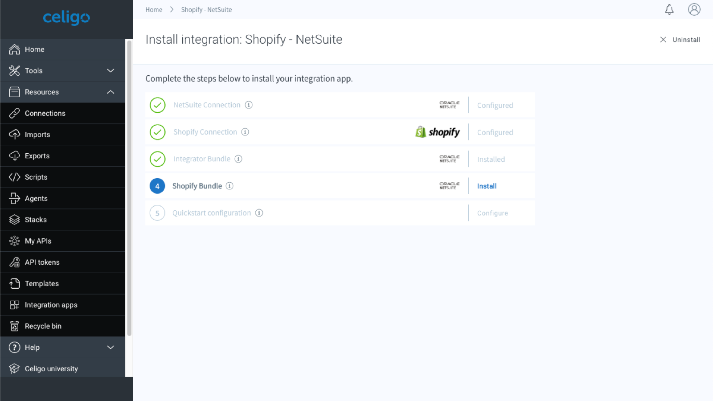
Task: Click the Templates icon
Action: [15, 283]
